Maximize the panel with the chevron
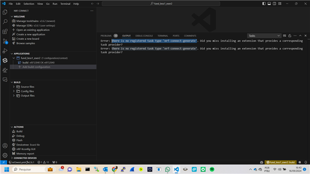Viewport: 310px width, 174px height. pyautogui.click(x=300, y=36)
